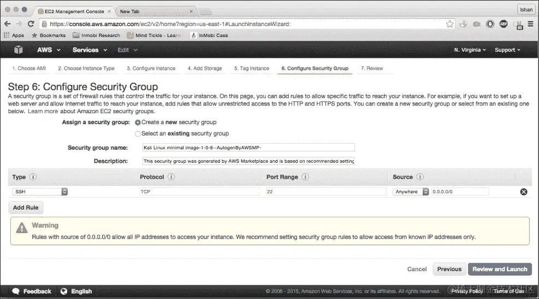
Task: Show info for Port Range column
Action: tap(305, 177)
